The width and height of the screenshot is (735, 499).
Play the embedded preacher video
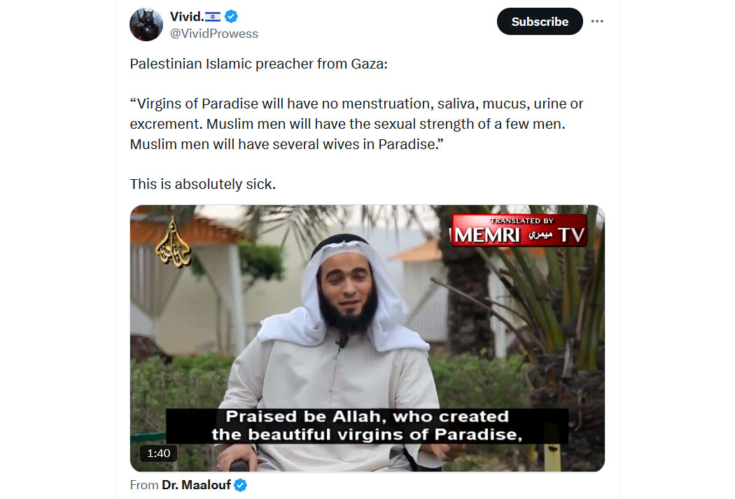[367, 338]
